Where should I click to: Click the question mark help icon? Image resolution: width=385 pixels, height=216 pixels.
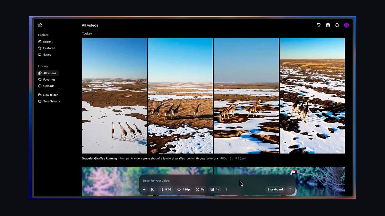(226, 189)
